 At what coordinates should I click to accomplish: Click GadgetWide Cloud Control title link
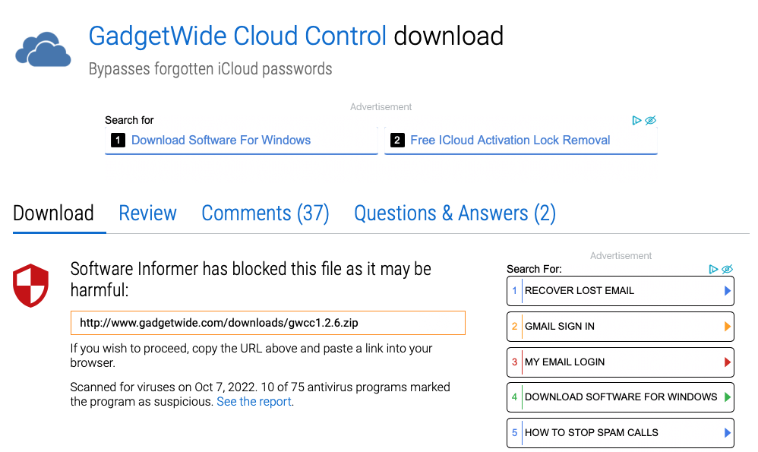click(x=238, y=36)
